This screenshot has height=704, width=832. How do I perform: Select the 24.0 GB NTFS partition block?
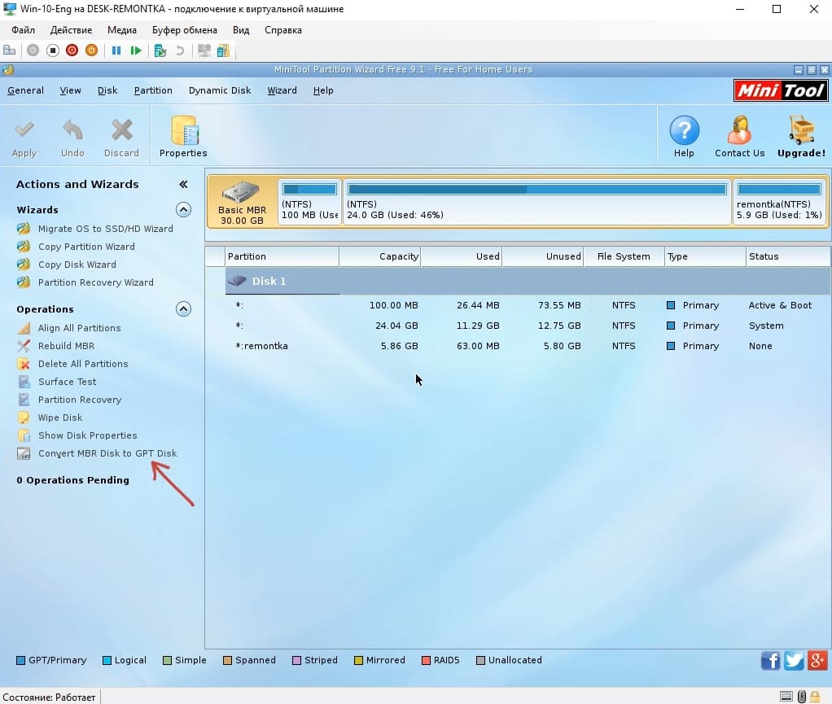(537, 203)
